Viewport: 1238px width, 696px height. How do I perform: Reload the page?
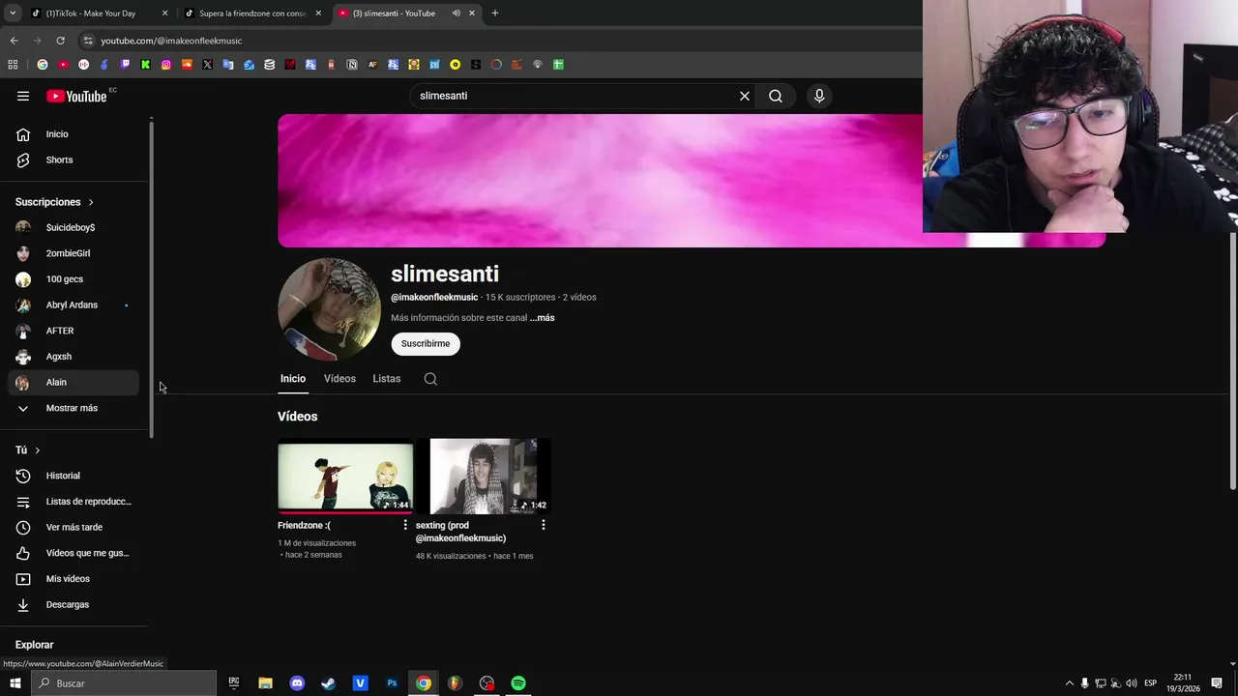(x=60, y=41)
